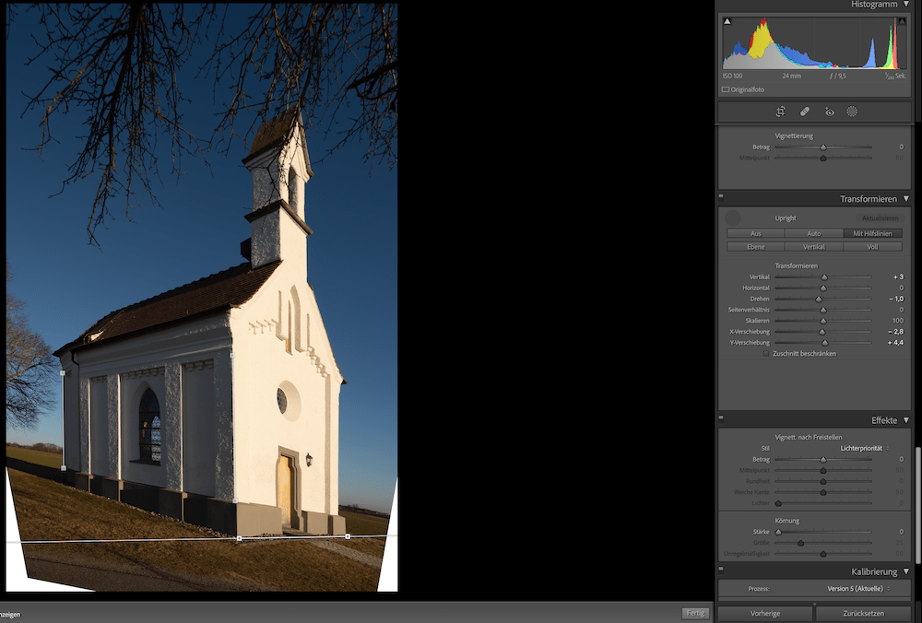
Task: Click the Vorherige button
Action: click(x=765, y=613)
